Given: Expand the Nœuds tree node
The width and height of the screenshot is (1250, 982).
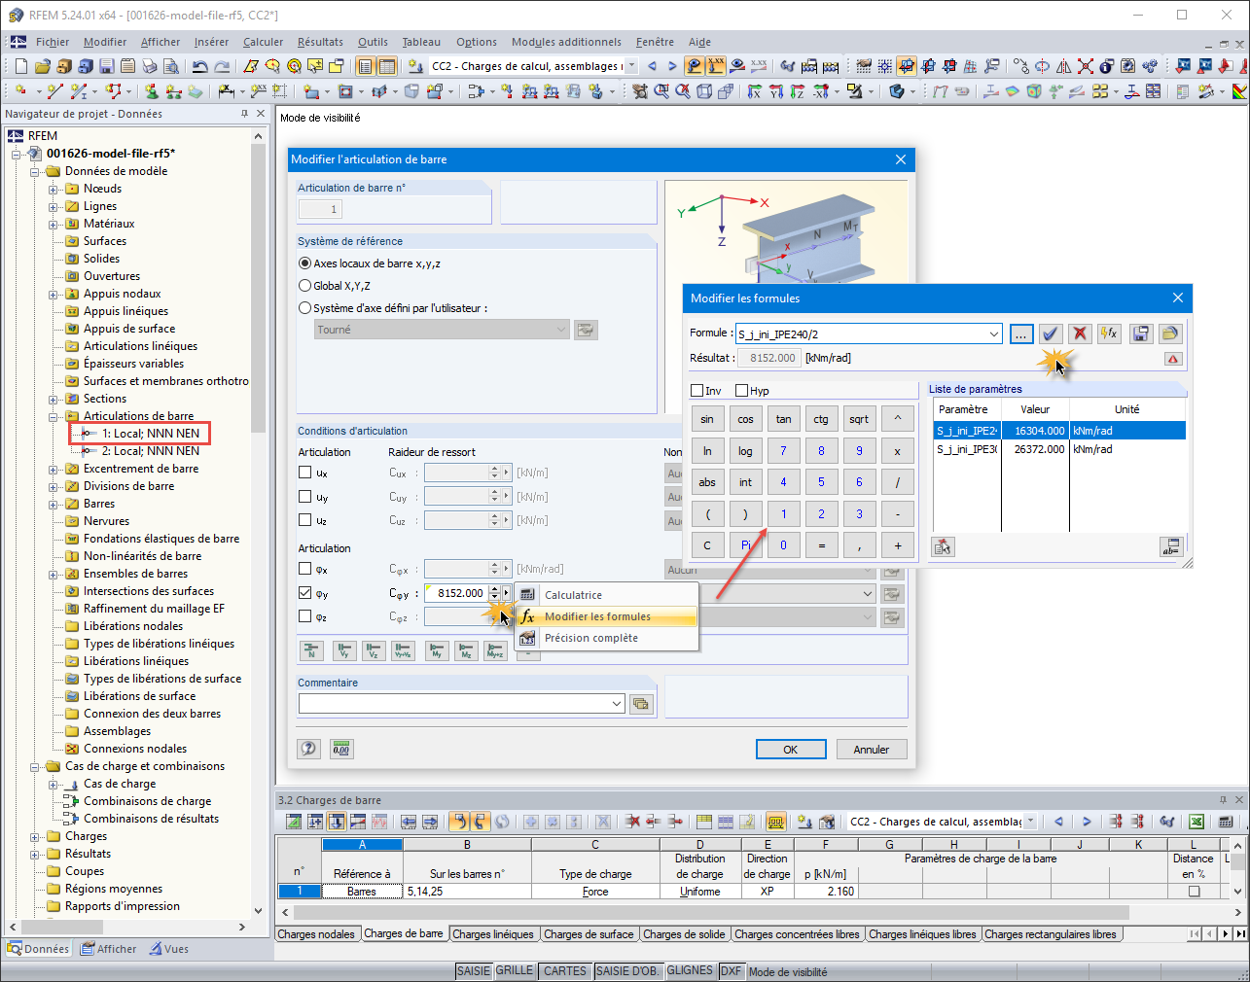Looking at the screenshot, I should 54,189.
